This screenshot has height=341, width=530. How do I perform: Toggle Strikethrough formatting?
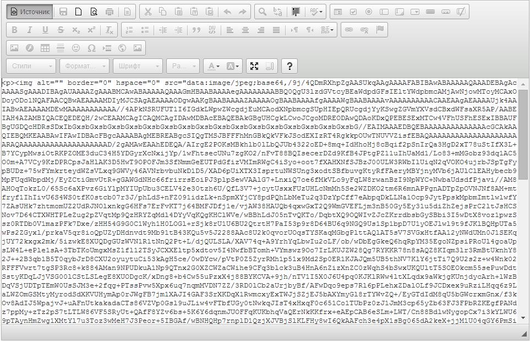[61, 30]
